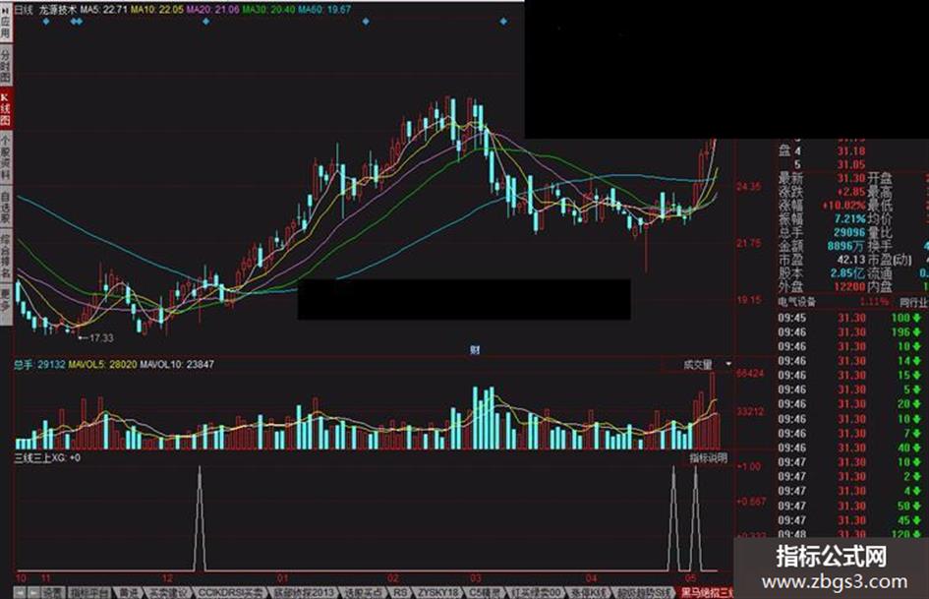Select the K线图 sidebar tab
This screenshot has height=599, width=929.
tap(5, 108)
